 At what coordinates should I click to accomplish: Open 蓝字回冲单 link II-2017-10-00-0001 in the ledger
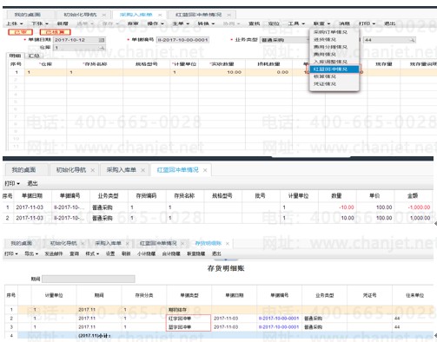coord(279,327)
